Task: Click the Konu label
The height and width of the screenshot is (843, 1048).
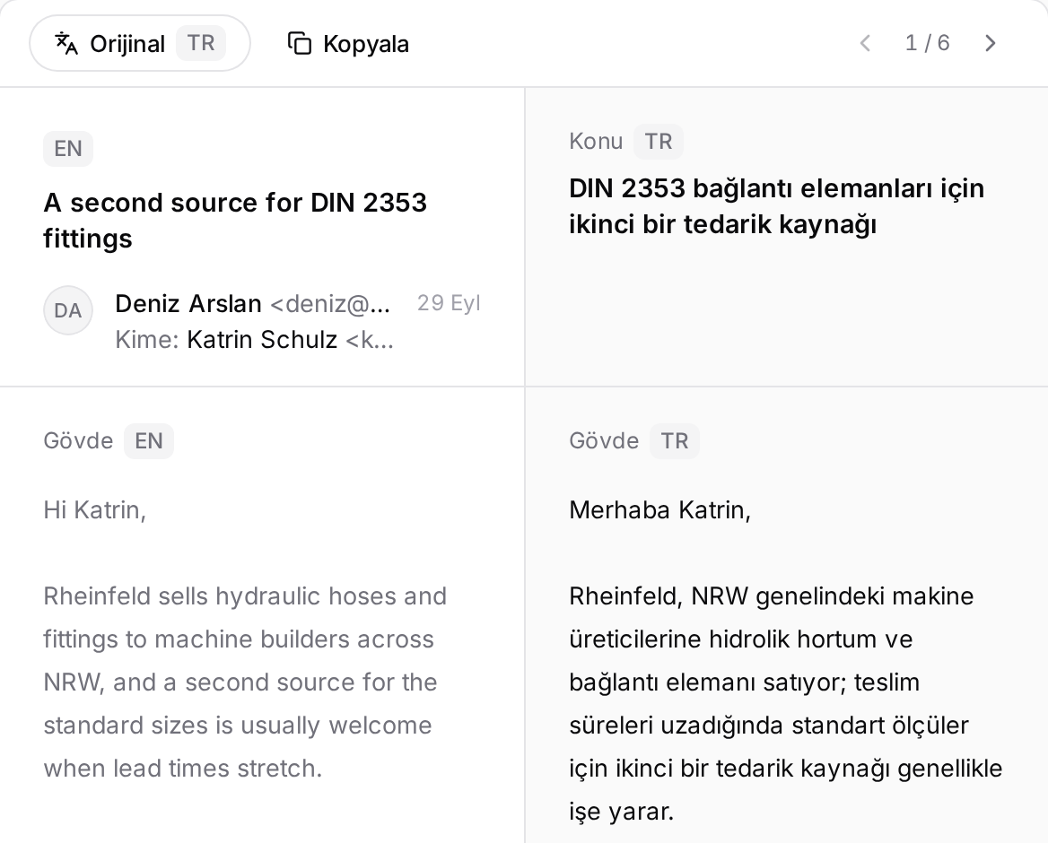Action: (596, 142)
